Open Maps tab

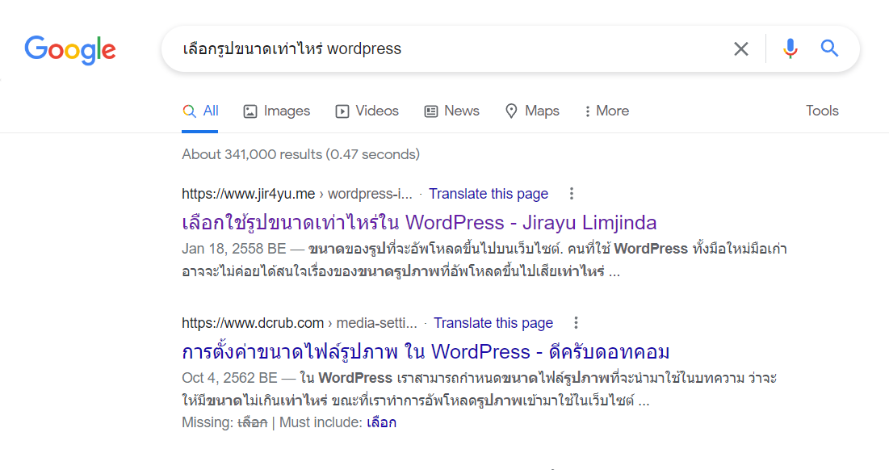tap(532, 111)
